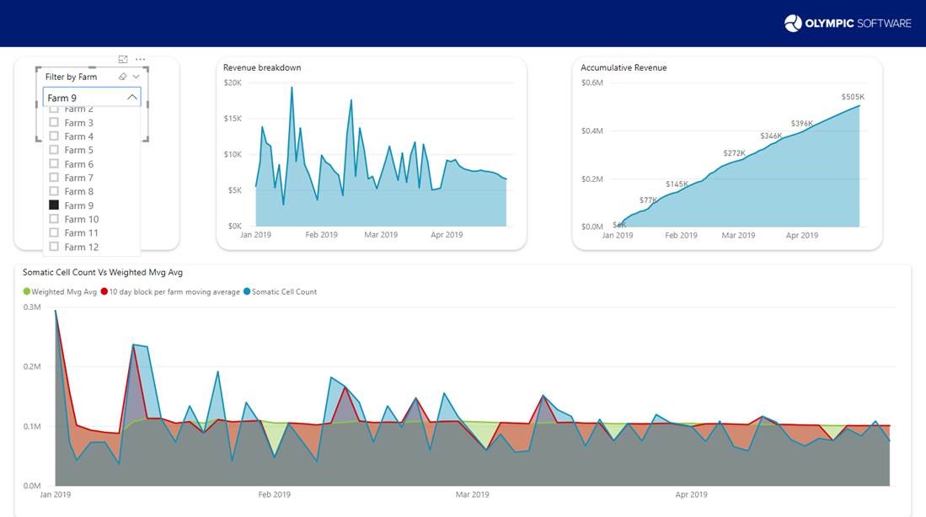Click the Revenue breakdown chart title

(262, 68)
